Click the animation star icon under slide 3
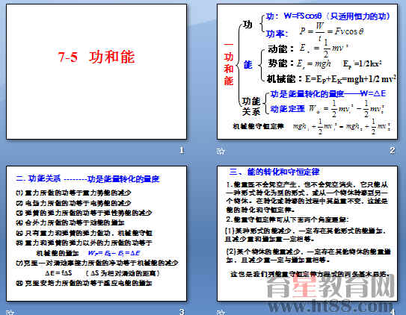The image size is (406, 315). [x=10, y=312]
